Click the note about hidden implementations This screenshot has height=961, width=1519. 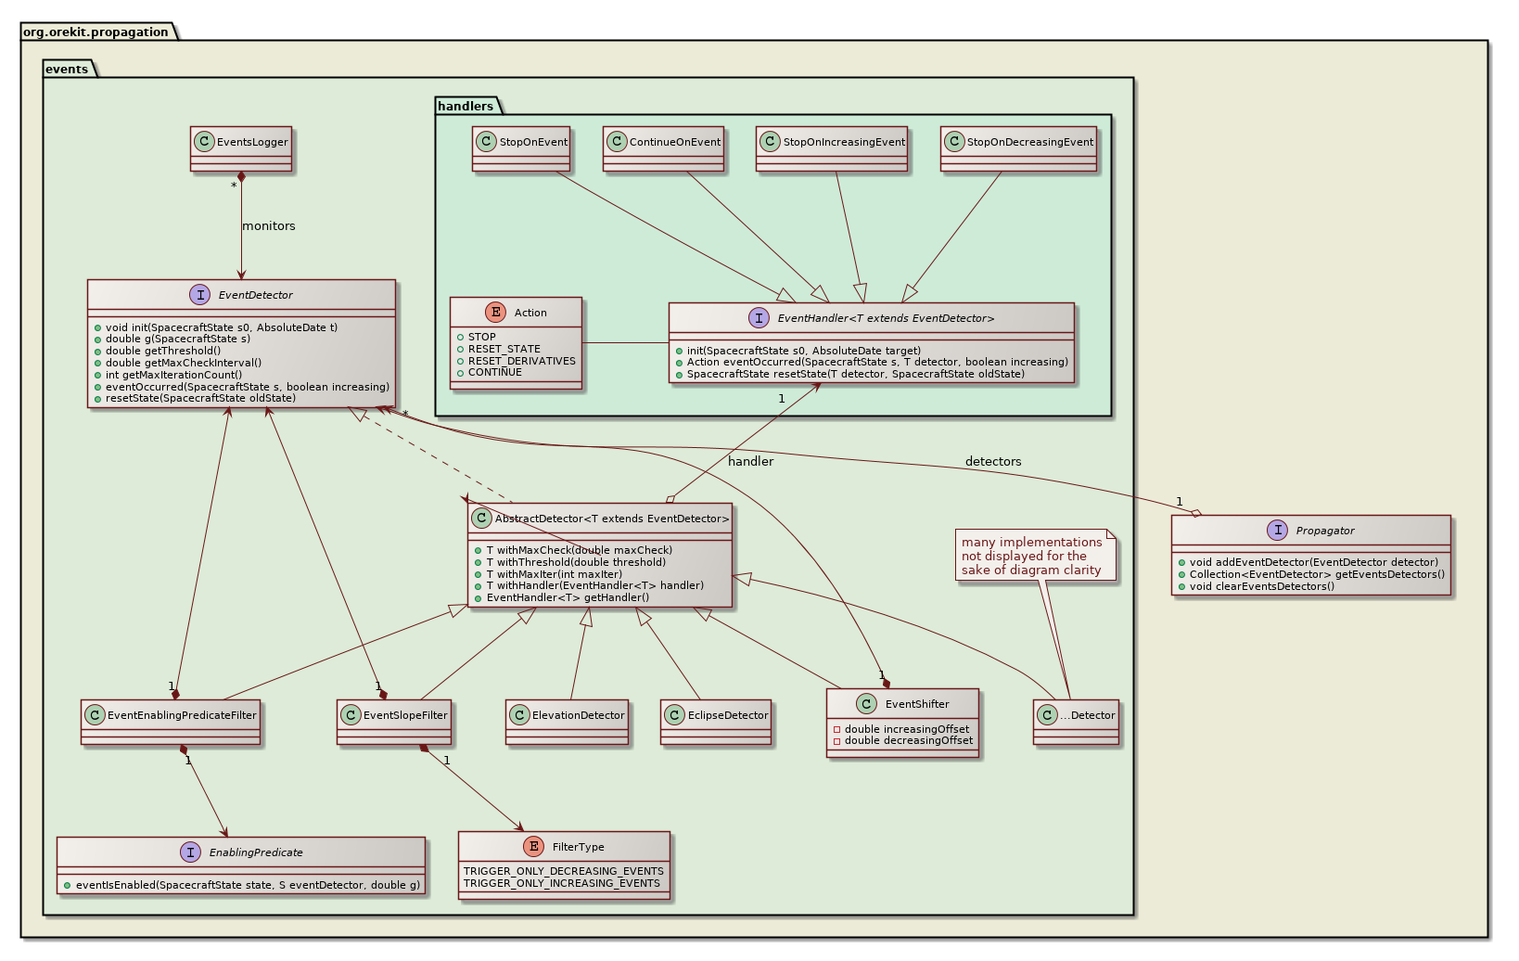(1036, 556)
